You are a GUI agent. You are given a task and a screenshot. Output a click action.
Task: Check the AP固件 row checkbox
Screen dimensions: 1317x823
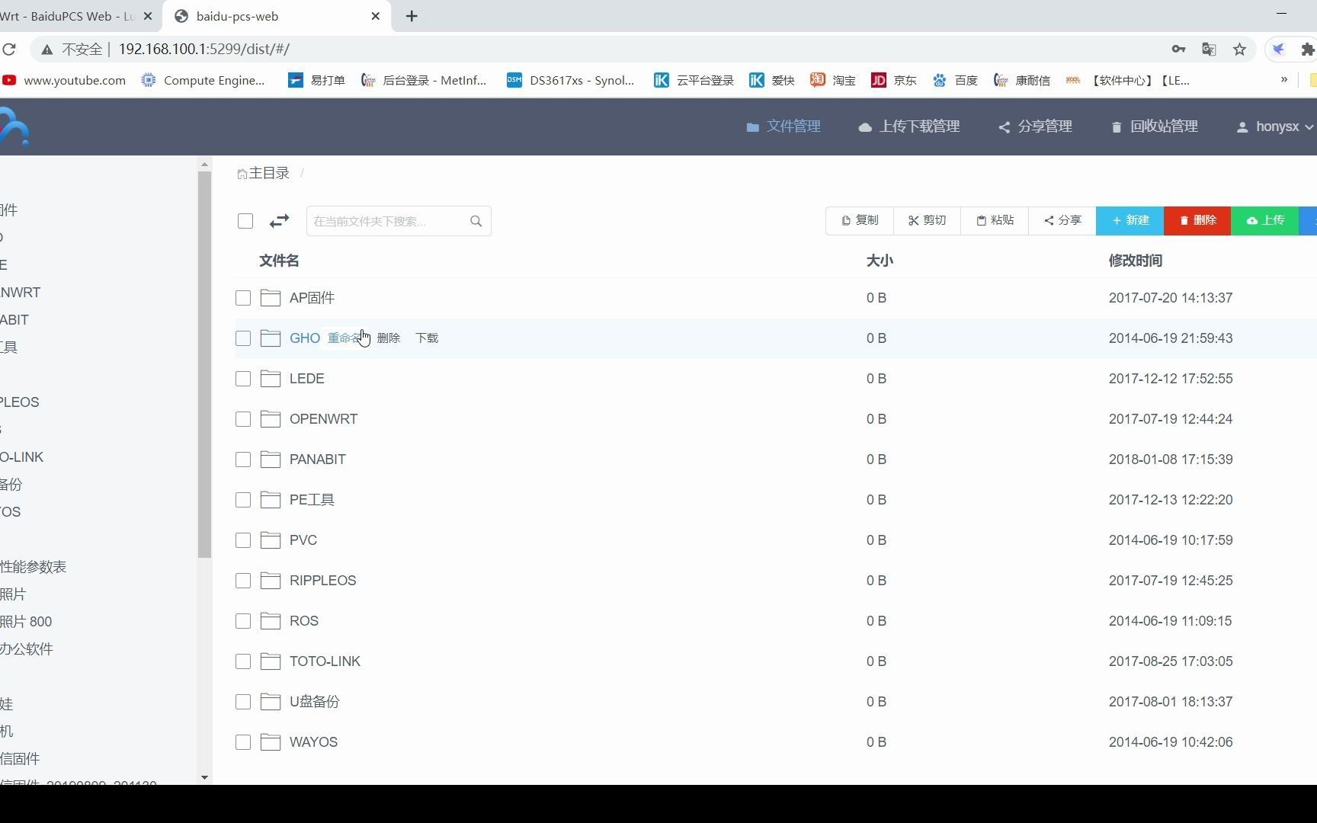[243, 298]
